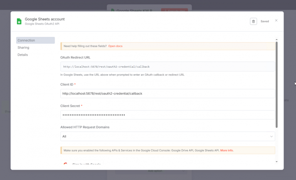Expand Allowed HTTP Request Domains dropdown
The height and width of the screenshot is (180, 296).
[168, 136]
